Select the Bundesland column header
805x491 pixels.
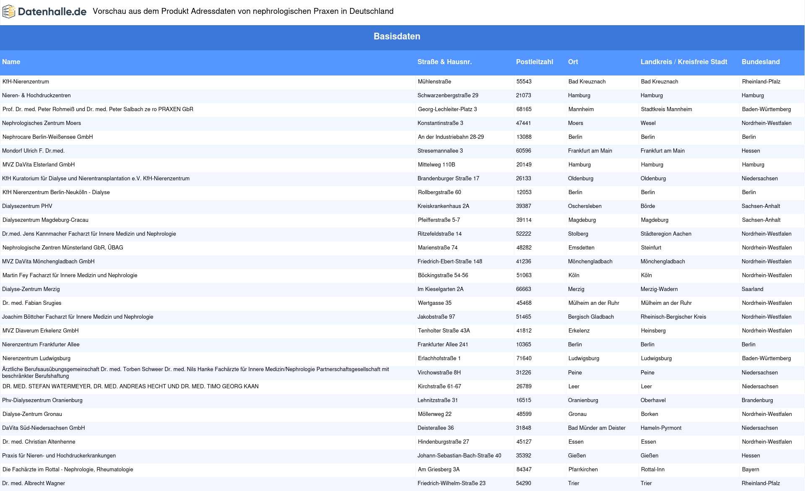tap(761, 62)
